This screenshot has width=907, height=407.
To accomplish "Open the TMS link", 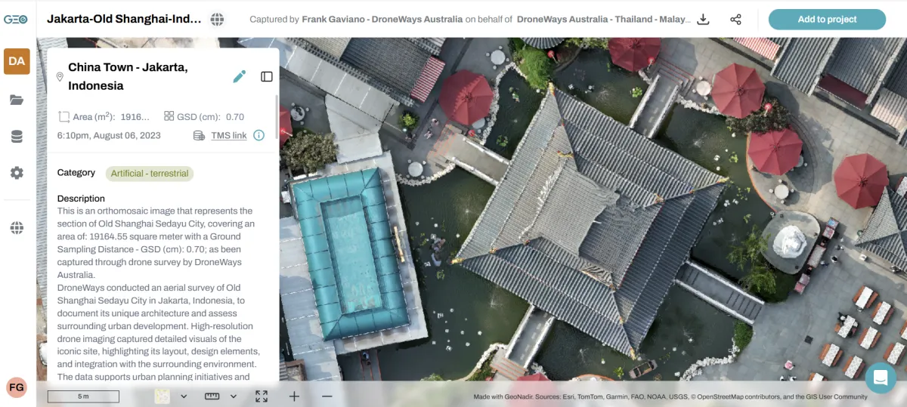I will click(228, 135).
